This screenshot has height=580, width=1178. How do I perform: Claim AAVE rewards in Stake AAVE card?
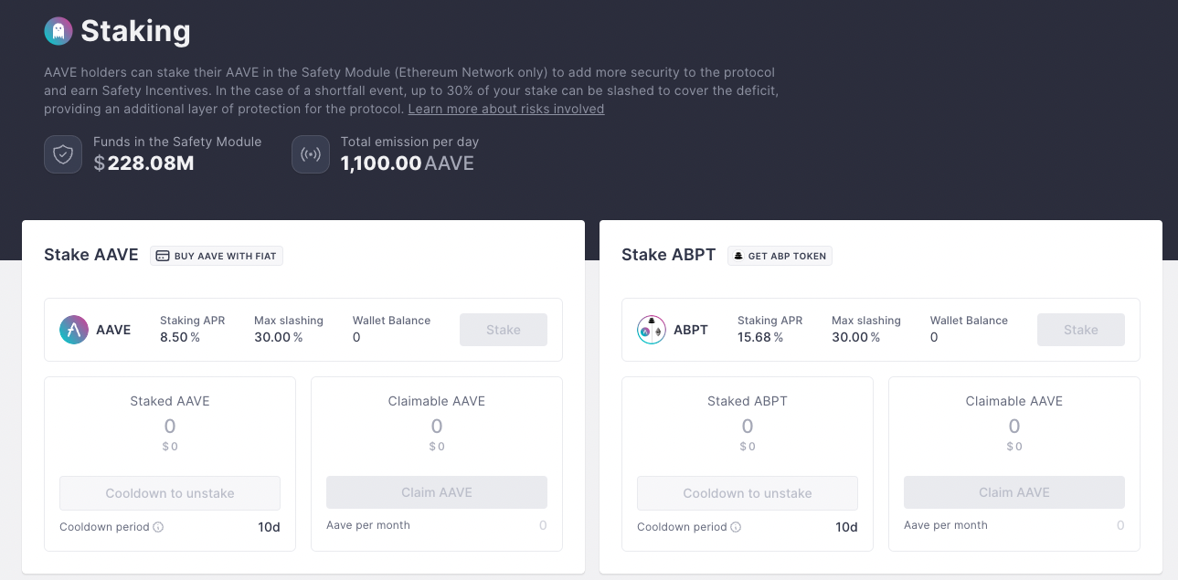[x=437, y=492]
